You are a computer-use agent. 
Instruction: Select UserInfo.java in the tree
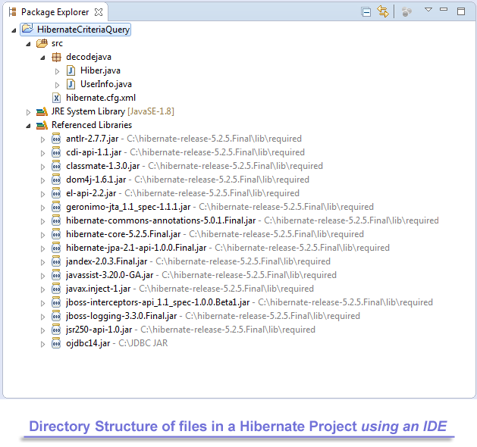[105, 84]
